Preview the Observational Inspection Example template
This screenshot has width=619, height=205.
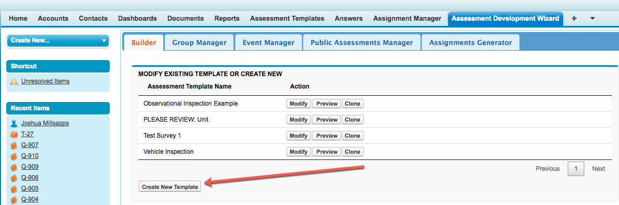[327, 104]
